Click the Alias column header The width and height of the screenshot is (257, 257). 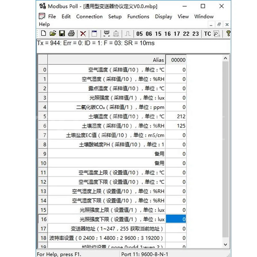pyautogui.click(x=107, y=60)
